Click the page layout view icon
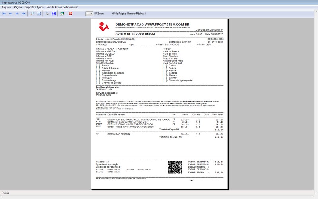Image resolution: width=318 pixels, height=199 pixels. [39, 14]
